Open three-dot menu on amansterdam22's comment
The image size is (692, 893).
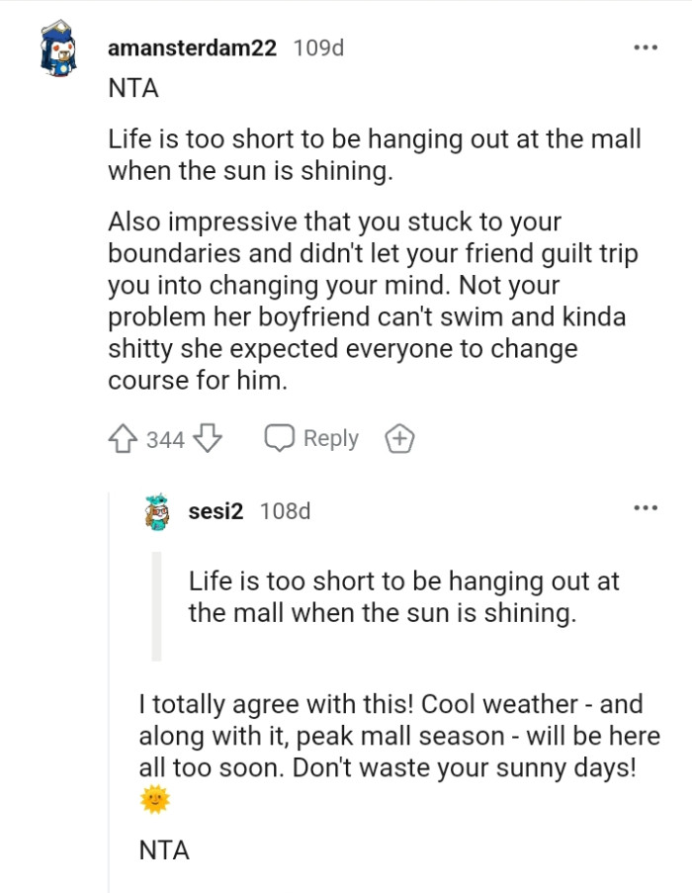pos(646,47)
